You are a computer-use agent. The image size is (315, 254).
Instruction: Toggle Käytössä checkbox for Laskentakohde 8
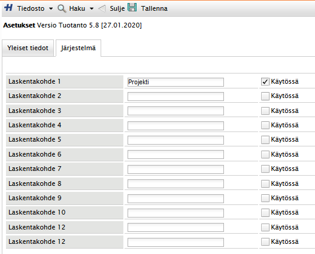[x=265, y=183]
